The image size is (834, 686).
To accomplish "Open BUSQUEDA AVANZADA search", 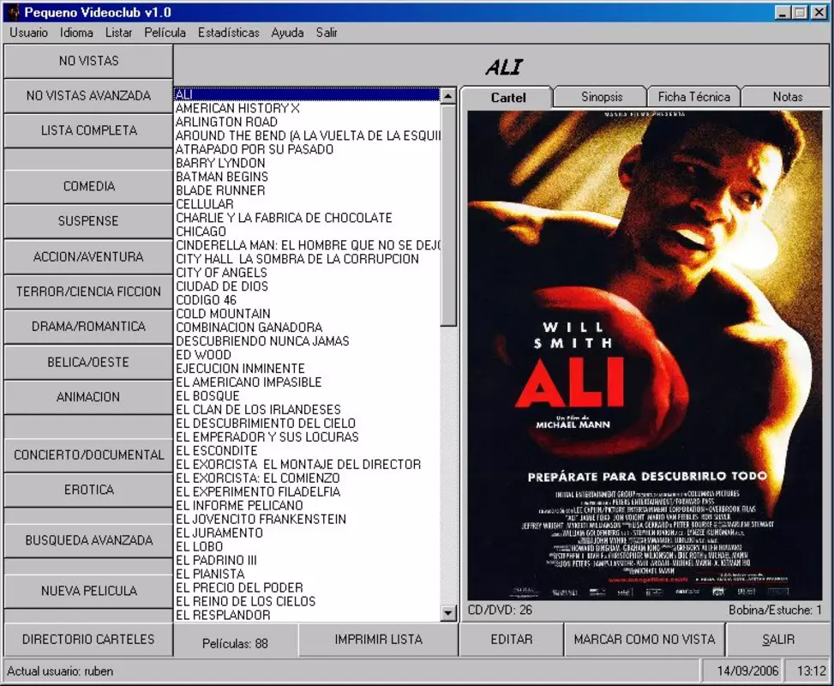I will (88, 540).
